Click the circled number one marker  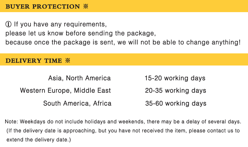click(8, 25)
